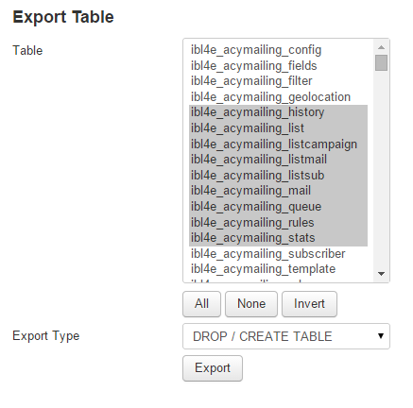
Task: Select ibl4e_acymailing_listcampaign table
Action: tap(278, 144)
